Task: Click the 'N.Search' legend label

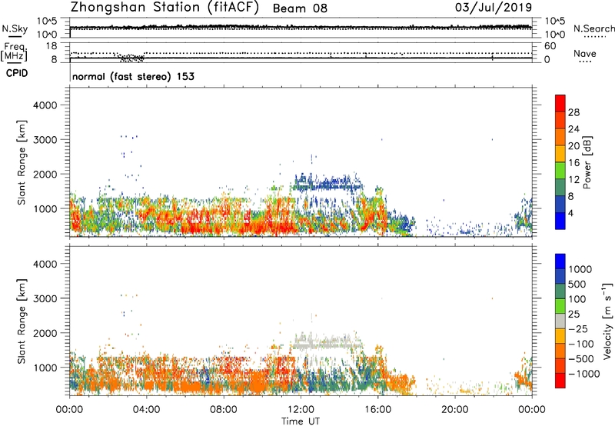Action: click(594, 28)
